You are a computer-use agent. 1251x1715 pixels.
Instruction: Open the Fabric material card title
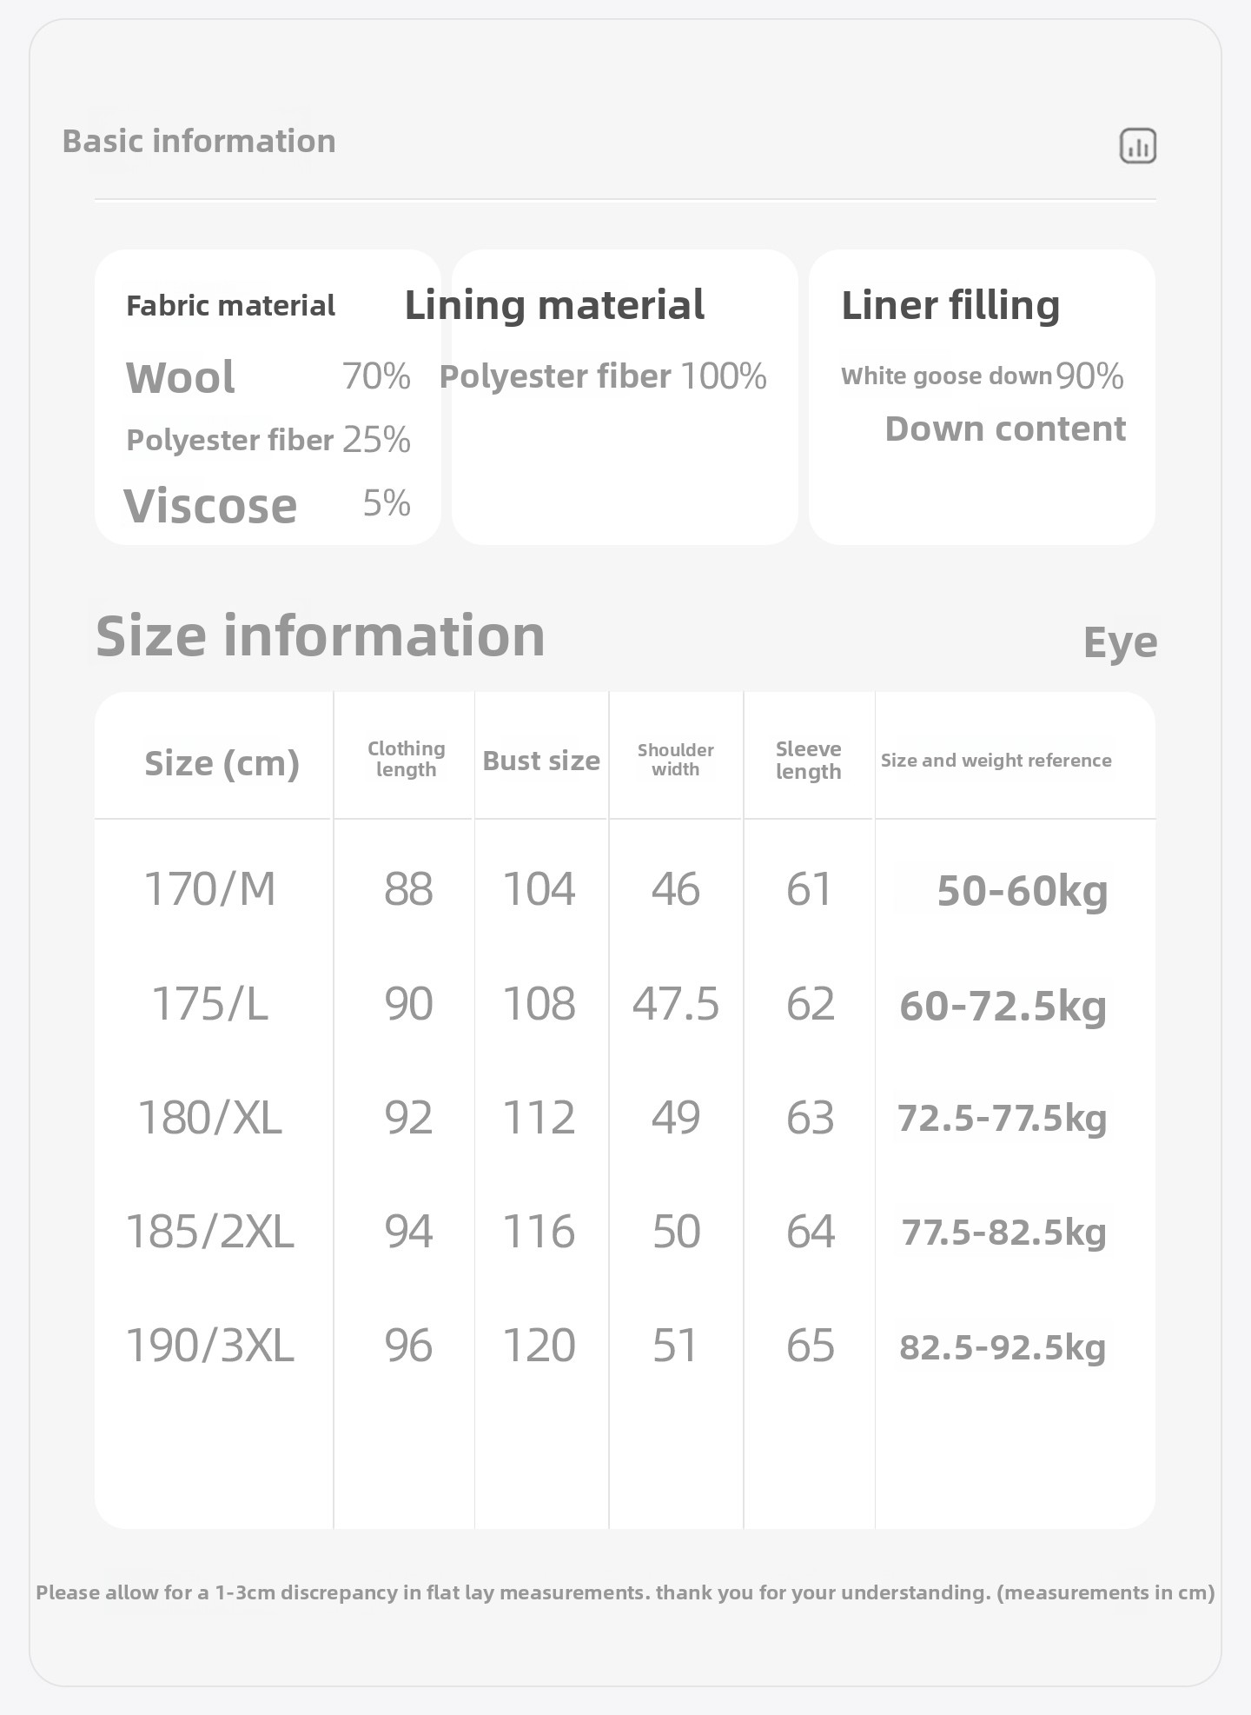[x=230, y=306]
